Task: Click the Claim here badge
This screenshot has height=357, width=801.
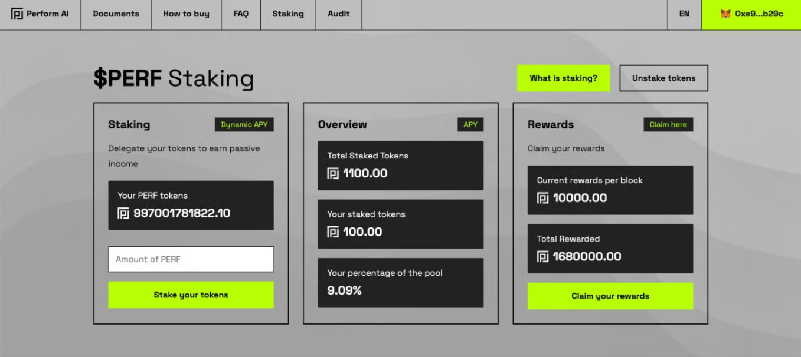Action: click(x=668, y=124)
